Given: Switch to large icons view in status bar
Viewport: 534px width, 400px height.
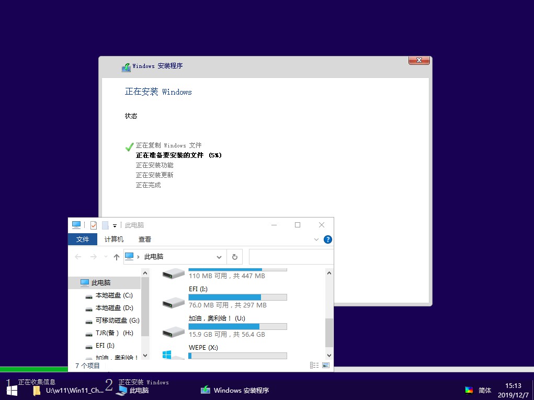Looking at the screenshot, I should (326, 365).
